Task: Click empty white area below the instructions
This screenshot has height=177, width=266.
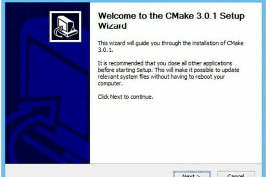Action: click(176, 132)
